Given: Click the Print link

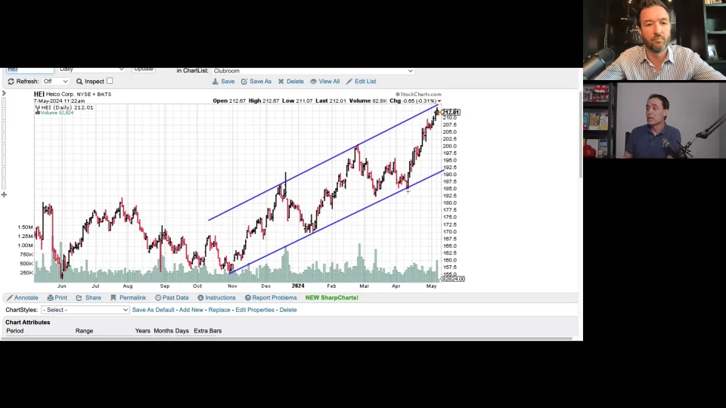Looking at the screenshot, I should [x=61, y=298].
